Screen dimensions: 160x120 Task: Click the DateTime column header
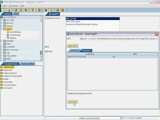[x=90, y=54]
